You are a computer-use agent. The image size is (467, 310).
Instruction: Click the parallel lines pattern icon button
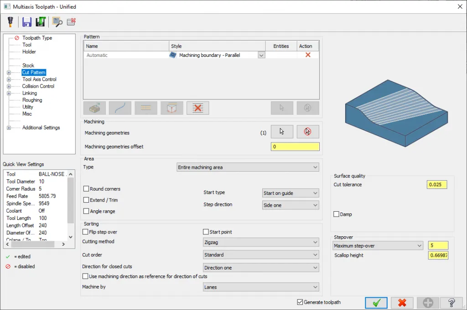tap(145, 108)
